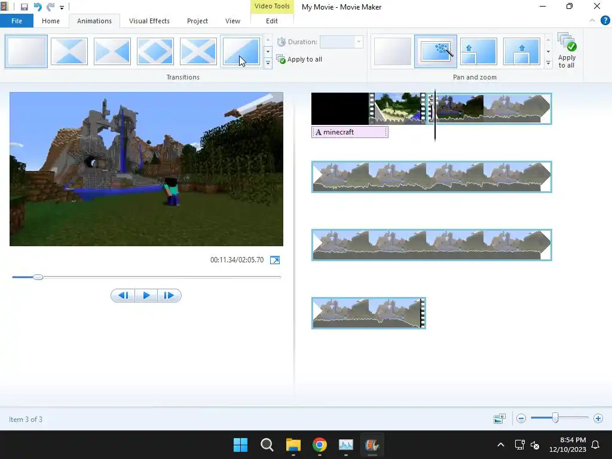Viewport: 612px width, 459px height.
Task: Preview the movie full screen
Action: 275,260
